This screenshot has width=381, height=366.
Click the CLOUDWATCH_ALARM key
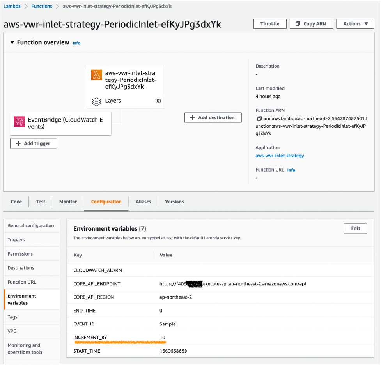tap(97, 271)
